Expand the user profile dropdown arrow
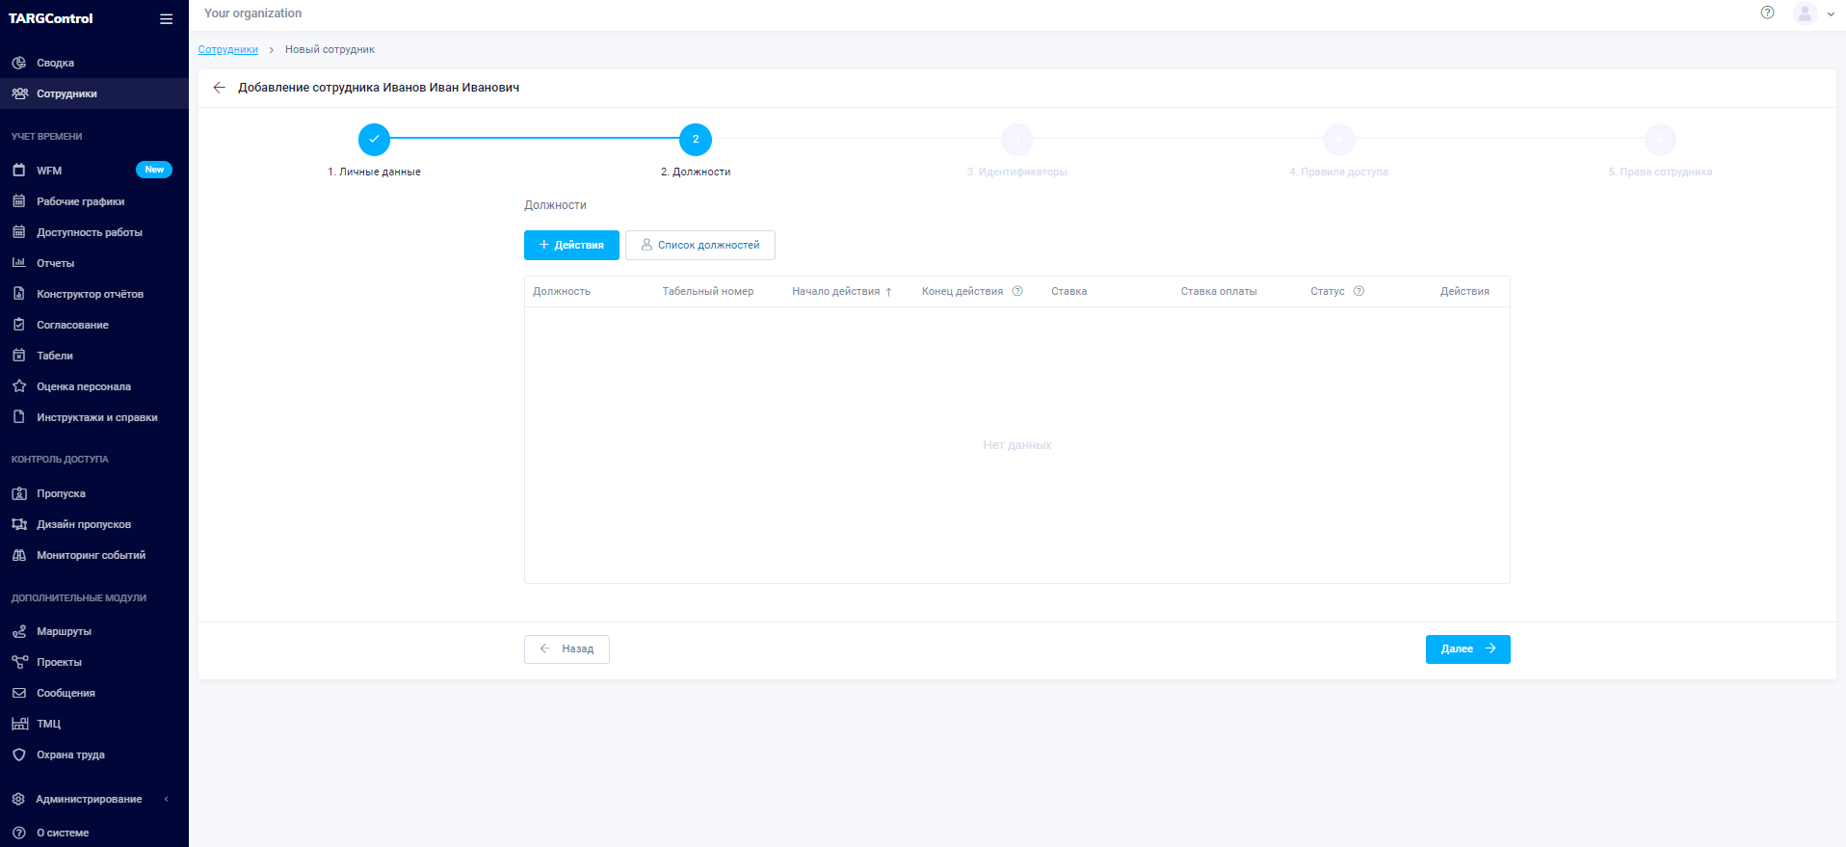This screenshot has height=847, width=1846. (x=1831, y=14)
